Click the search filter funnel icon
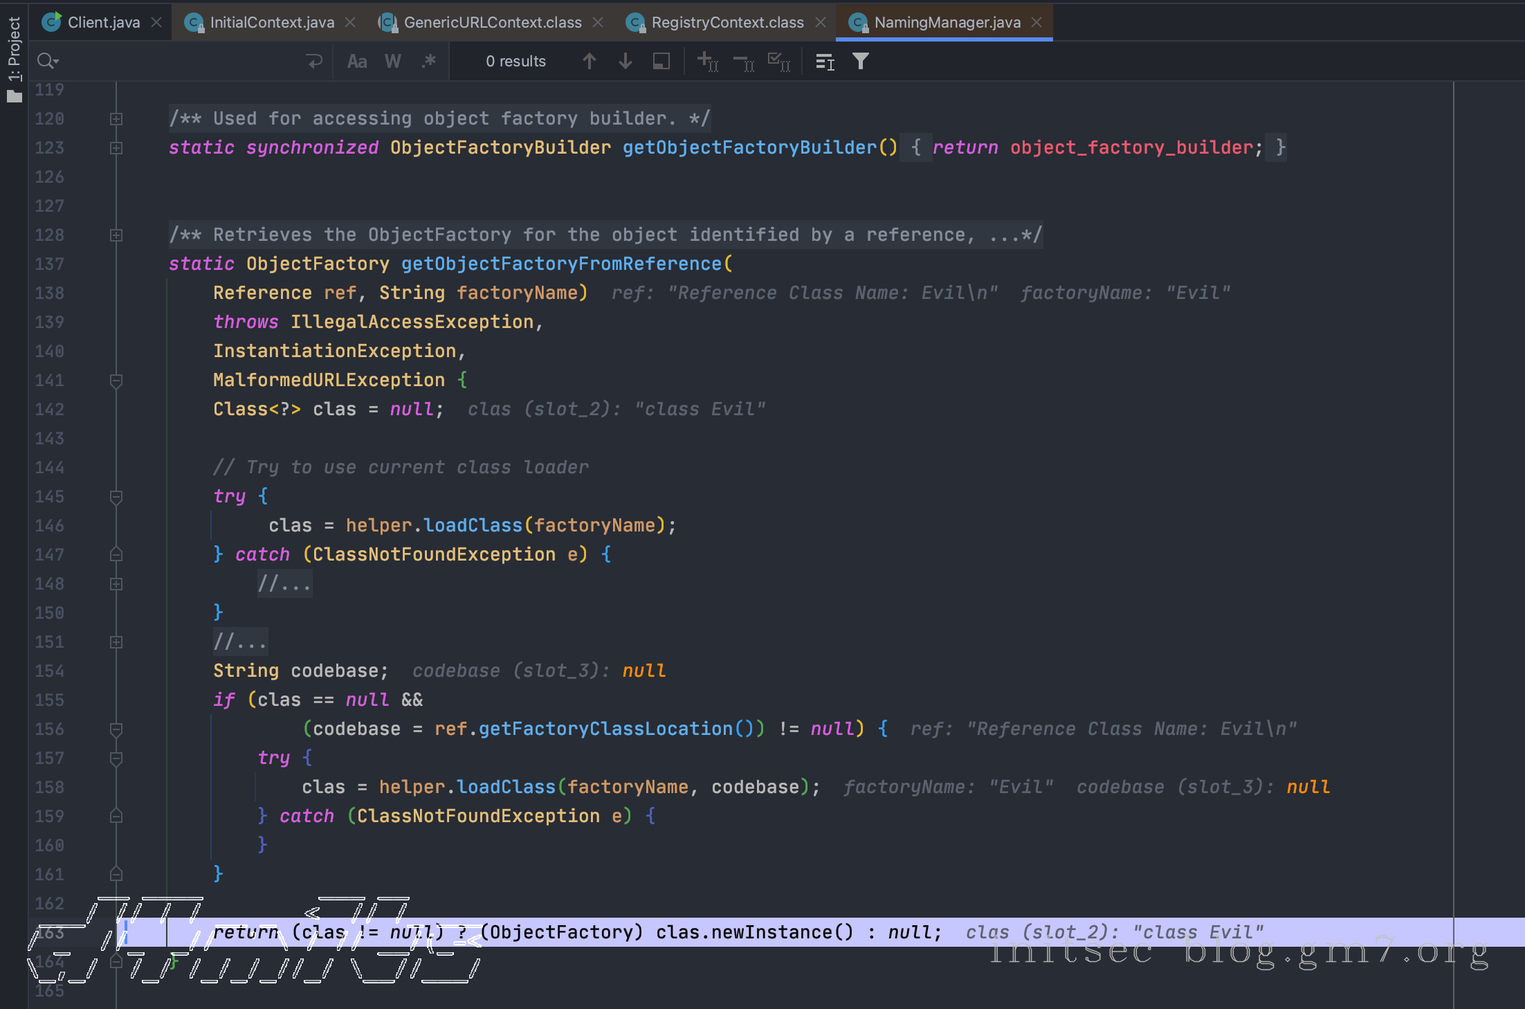This screenshot has height=1009, width=1525. pyautogui.click(x=860, y=62)
